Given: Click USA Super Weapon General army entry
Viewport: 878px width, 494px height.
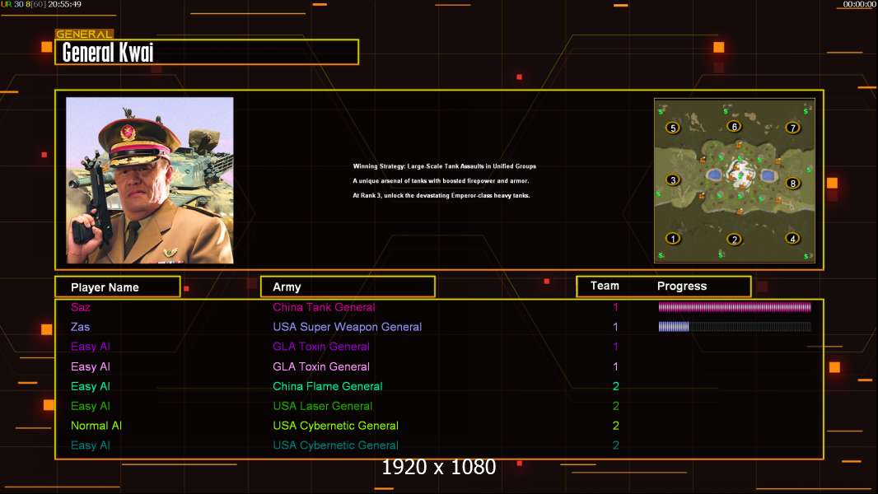Looking at the screenshot, I should point(348,327).
